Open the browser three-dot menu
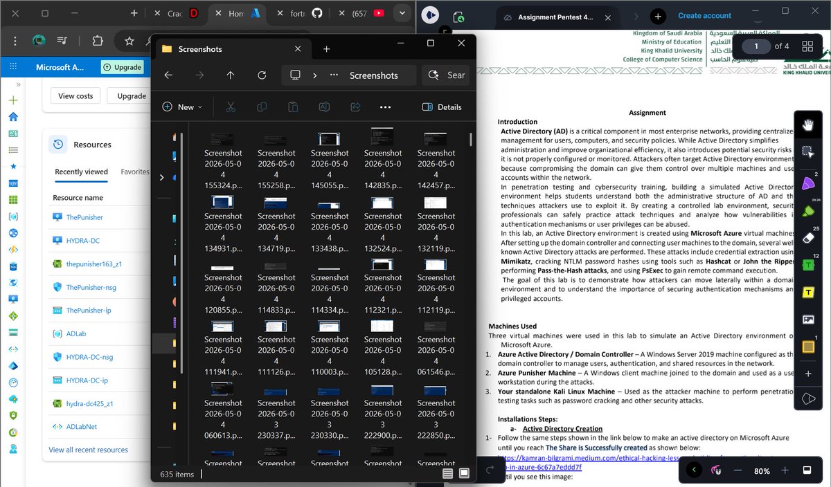The height and width of the screenshot is (487, 831). click(15, 41)
